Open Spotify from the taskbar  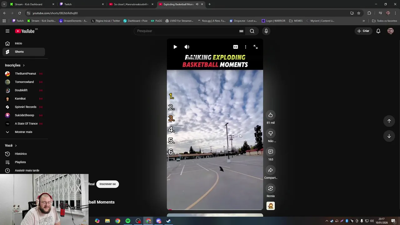[x=128, y=221]
